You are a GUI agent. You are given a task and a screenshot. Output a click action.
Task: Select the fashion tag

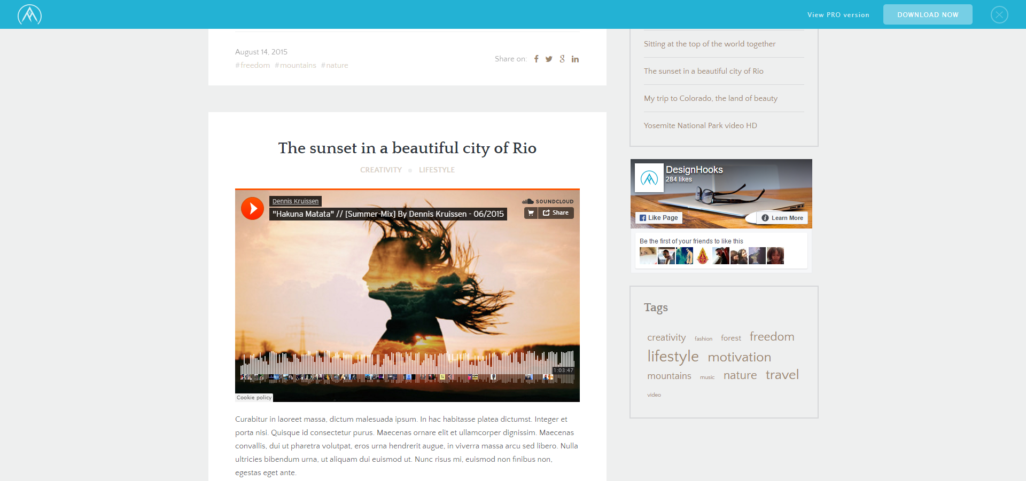click(x=703, y=338)
